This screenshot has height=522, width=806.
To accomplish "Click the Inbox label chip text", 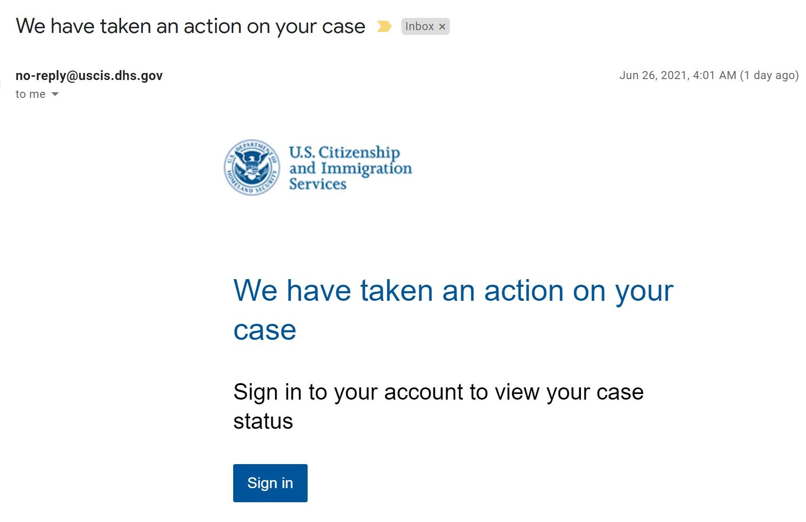I will point(419,26).
